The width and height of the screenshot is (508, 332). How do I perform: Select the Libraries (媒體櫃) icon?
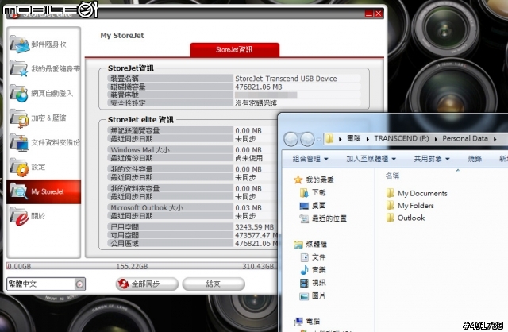(298, 244)
